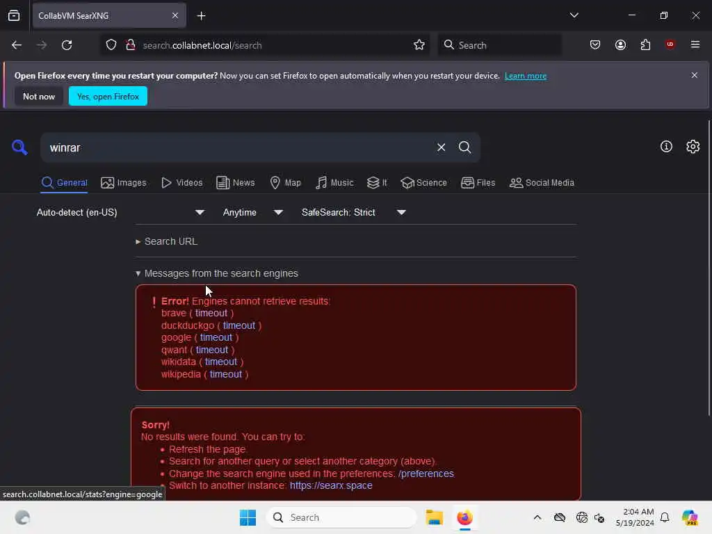Open the About info icon
Screen dimensions: 712x534
(x=665, y=146)
